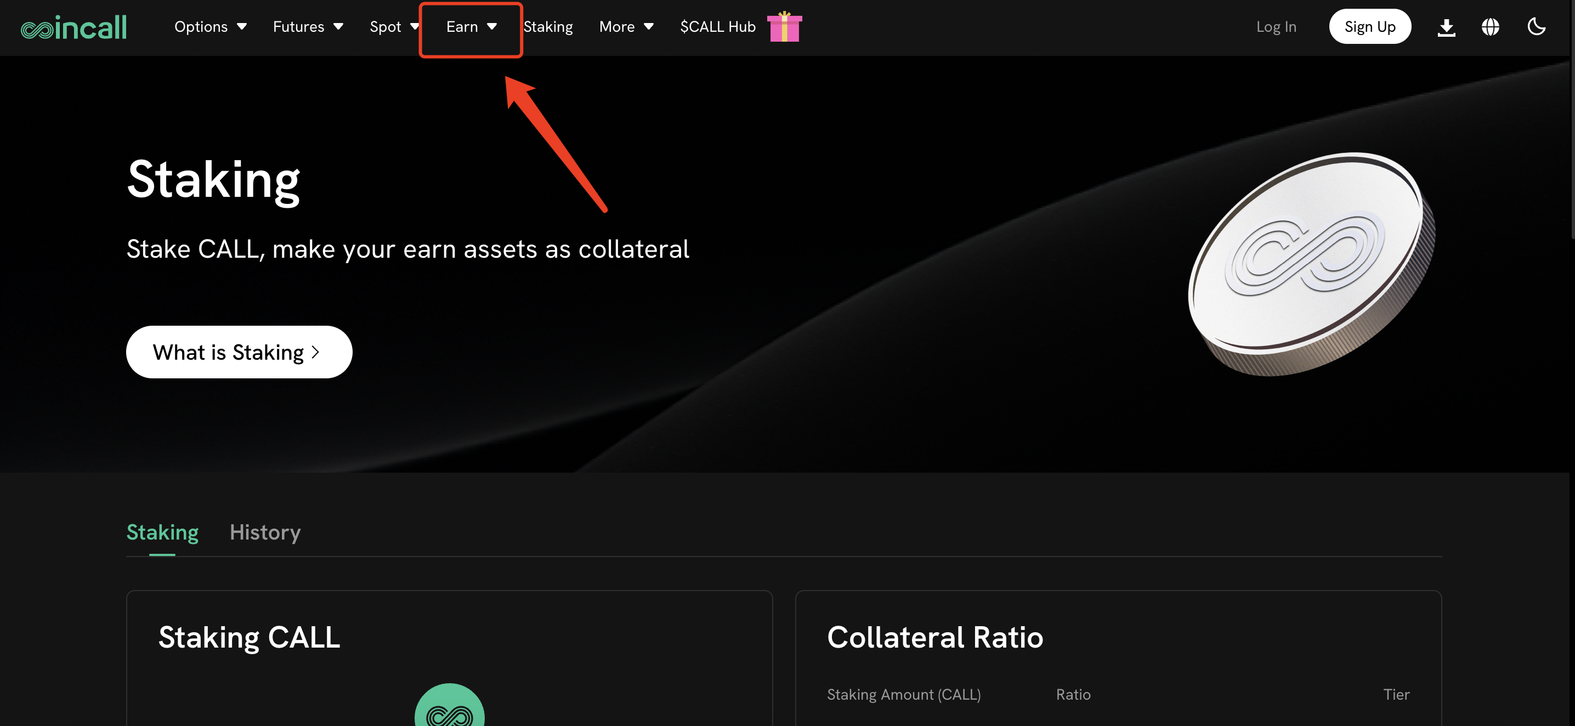The height and width of the screenshot is (726, 1575).
Task: Click the download app icon
Action: pyautogui.click(x=1446, y=27)
